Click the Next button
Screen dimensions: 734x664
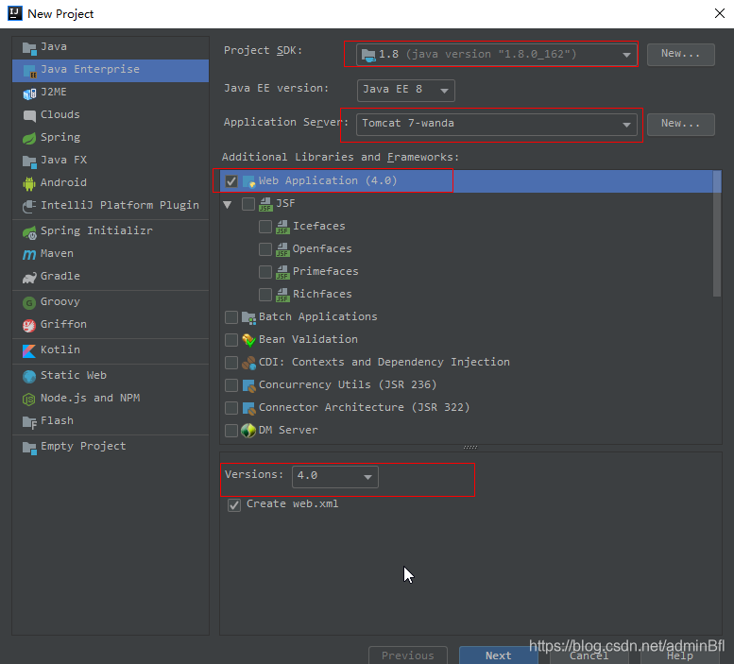(x=499, y=655)
